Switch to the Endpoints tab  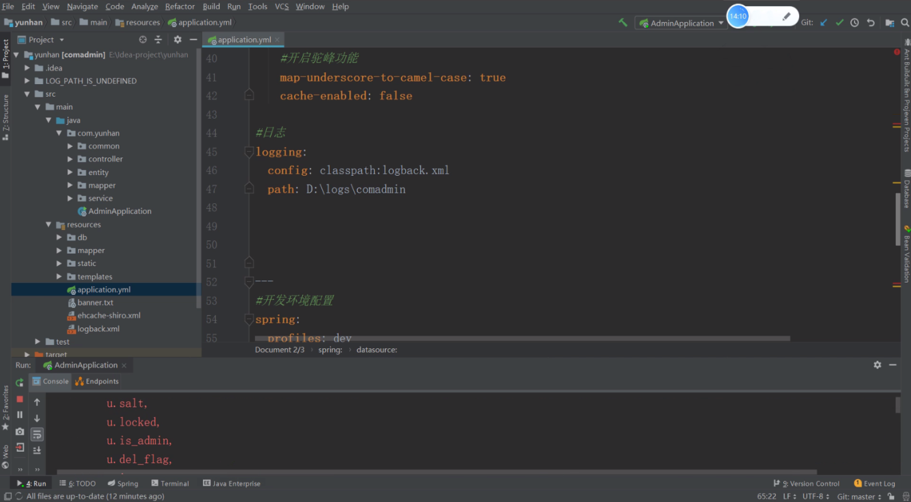coord(97,381)
